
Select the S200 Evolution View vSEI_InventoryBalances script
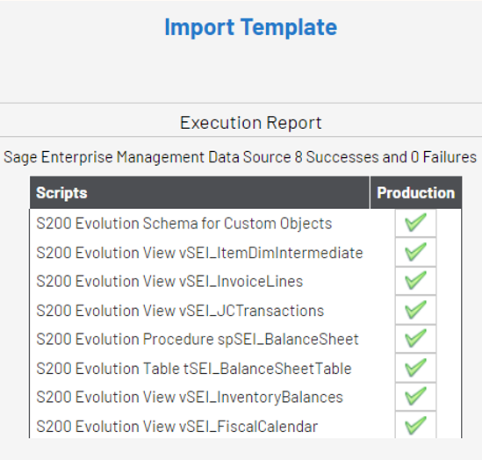(190, 397)
